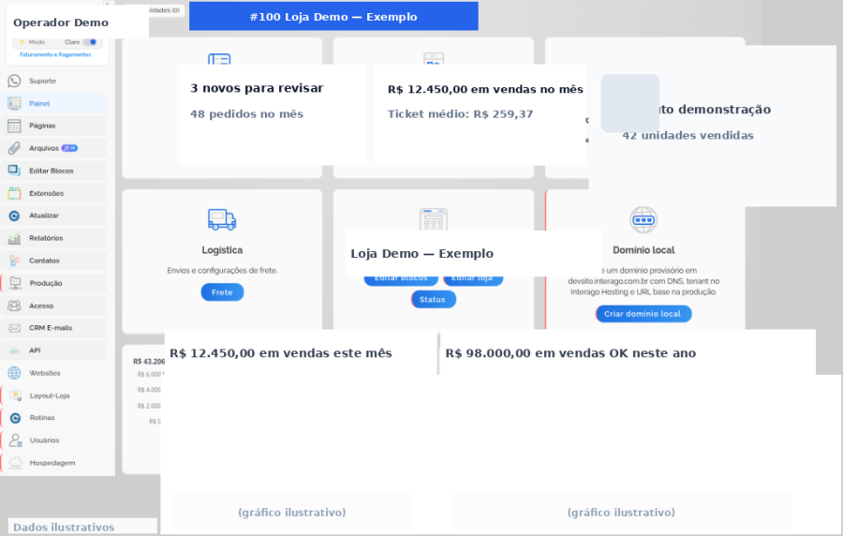Image resolution: width=843 pixels, height=536 pixels.
Task: Open the Usuários person icon
Action: 15,440
